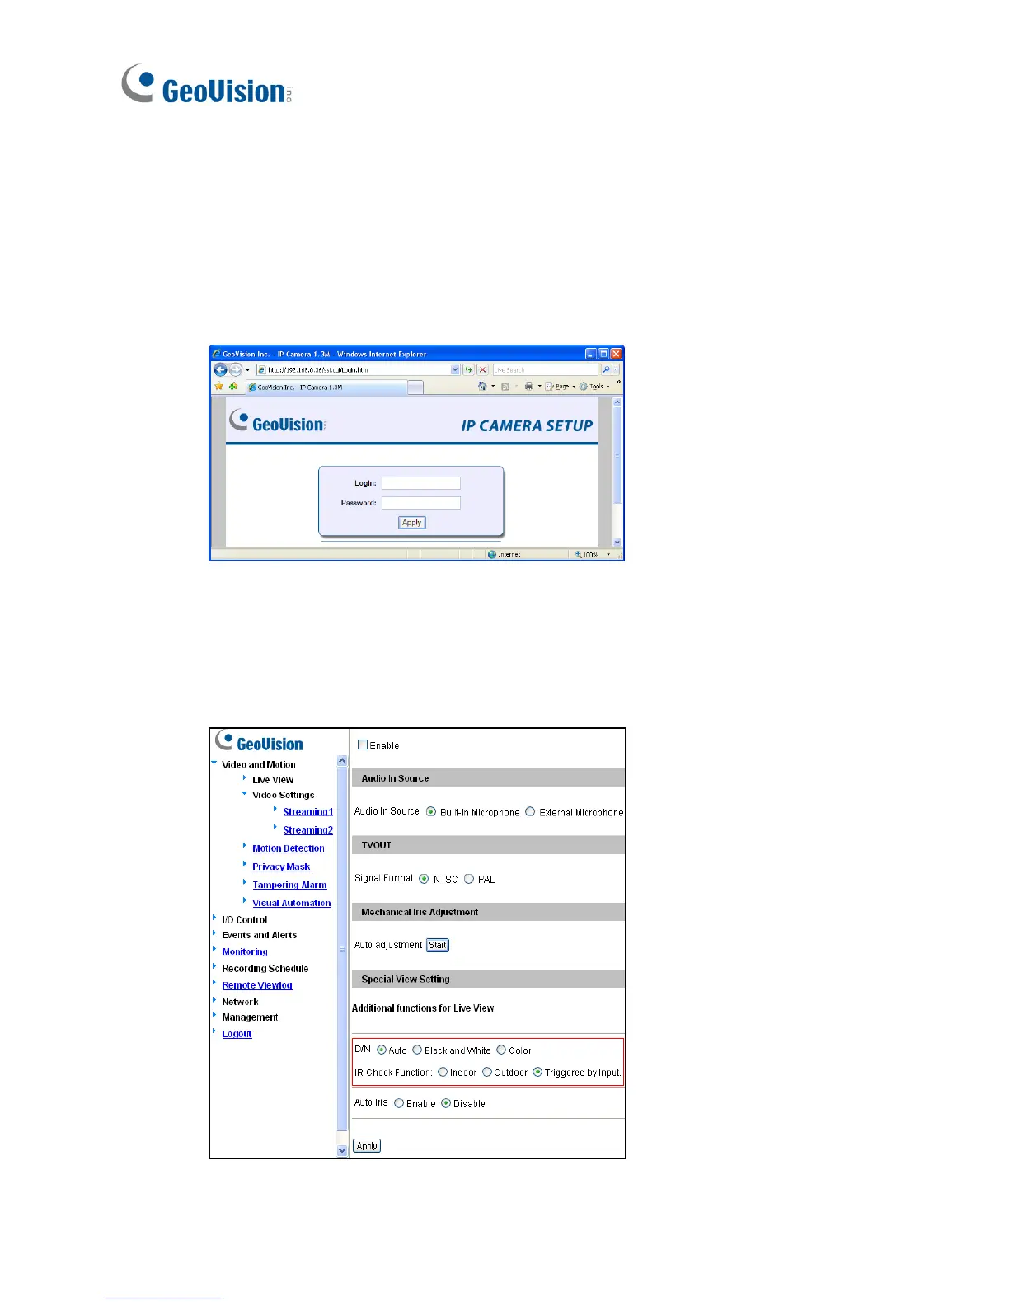Click Apply on the login form
Image resolution: width=1009 pixels, height=1306 pixels.
click(411, 523)
